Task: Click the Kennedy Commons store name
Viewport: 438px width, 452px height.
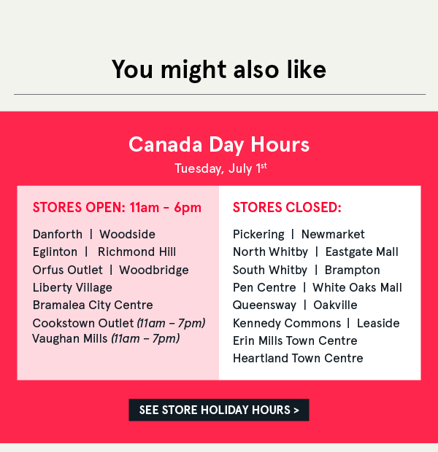Action: (287, 323)
